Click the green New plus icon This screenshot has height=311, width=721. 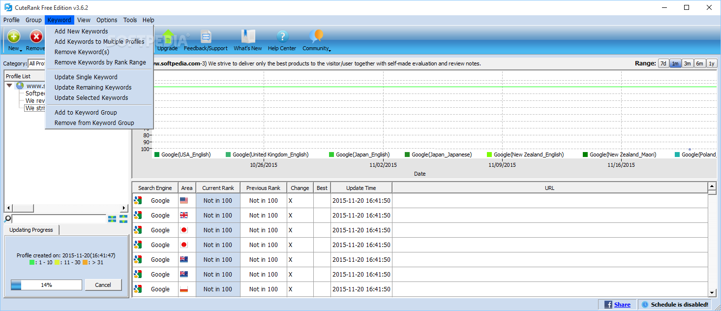pos(14,36)
